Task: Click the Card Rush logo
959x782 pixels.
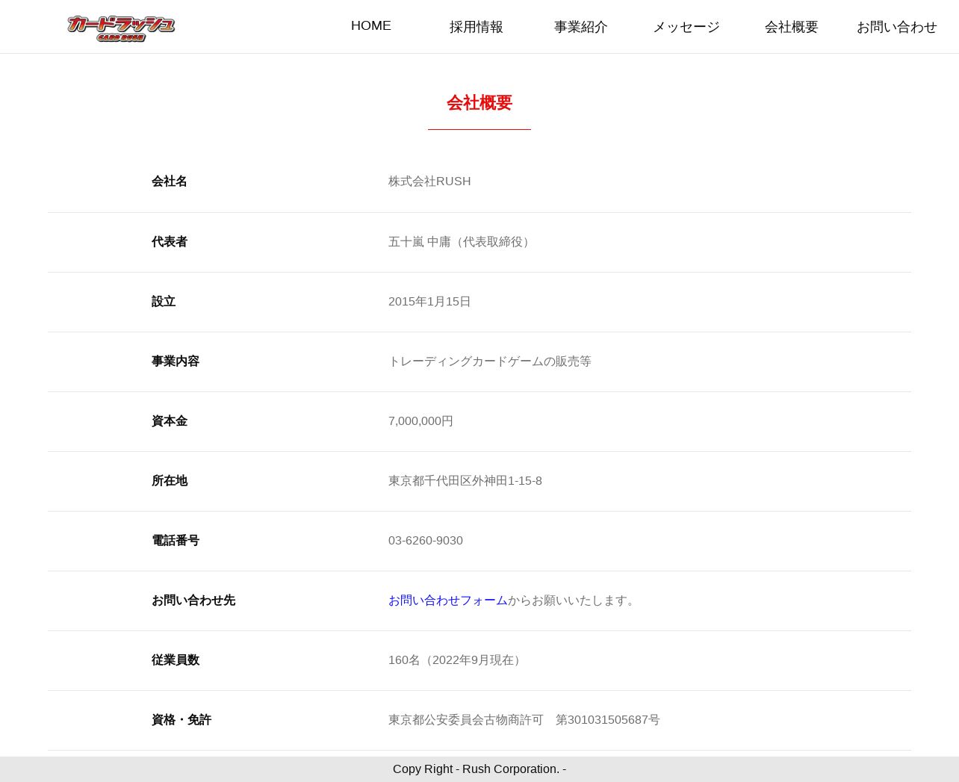Action: click(121, 28)
